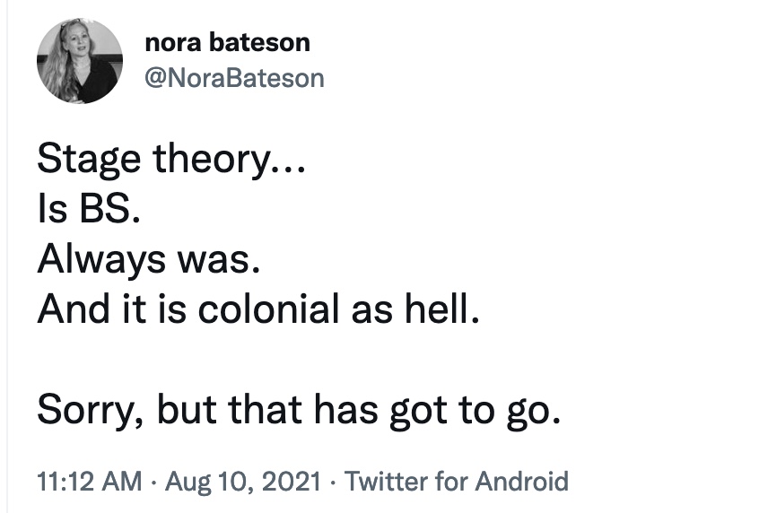759x513 pixels.
Task: Click the line 'Is BS.'
Action: 89,210
